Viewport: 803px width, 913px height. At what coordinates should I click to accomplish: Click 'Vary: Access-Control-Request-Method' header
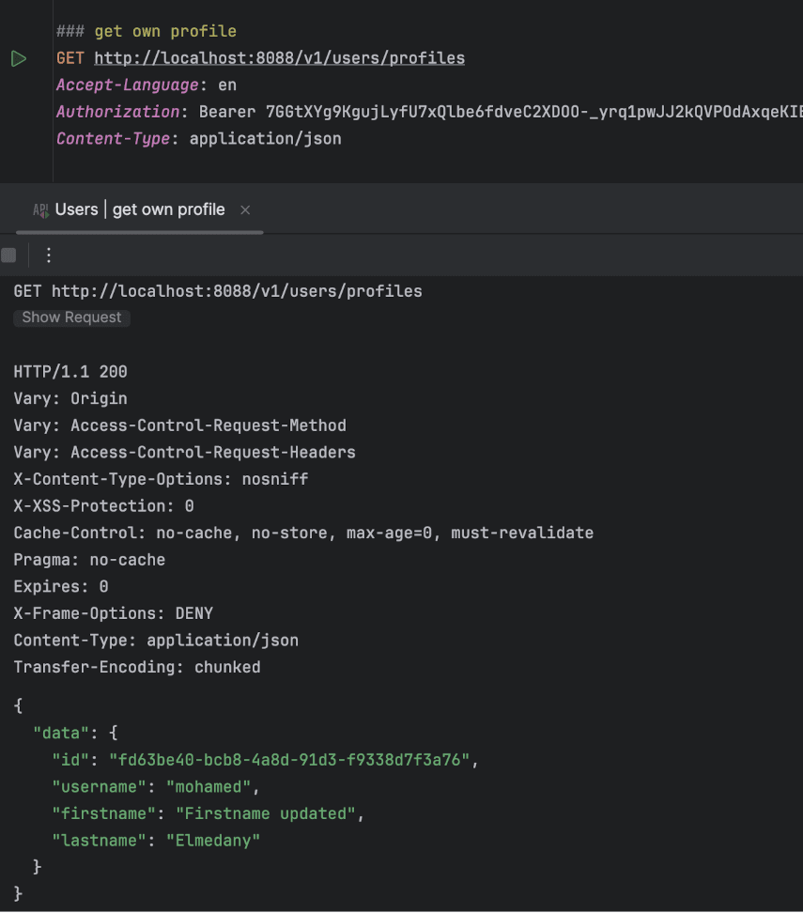coord(180,426)
